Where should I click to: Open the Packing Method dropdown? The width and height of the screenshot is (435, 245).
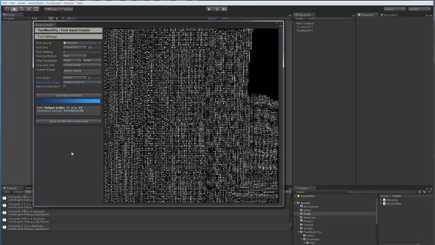(x=74, y=56)
